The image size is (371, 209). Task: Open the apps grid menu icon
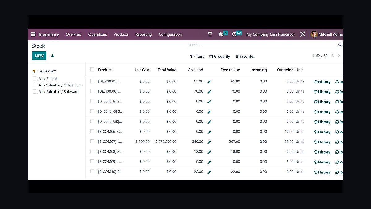tap(33, 34)
